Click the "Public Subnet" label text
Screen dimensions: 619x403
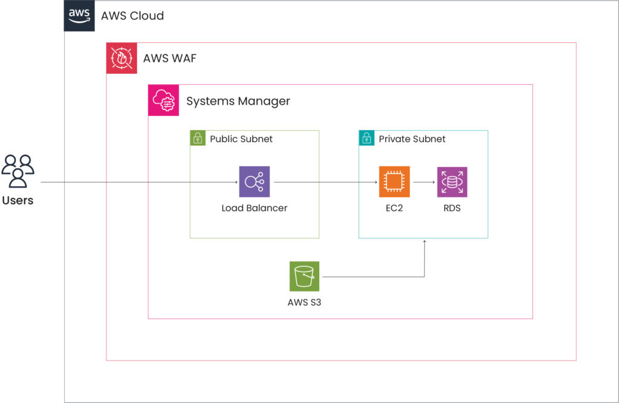[241, 139]
